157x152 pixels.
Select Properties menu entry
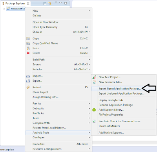[x=58, y=144]
